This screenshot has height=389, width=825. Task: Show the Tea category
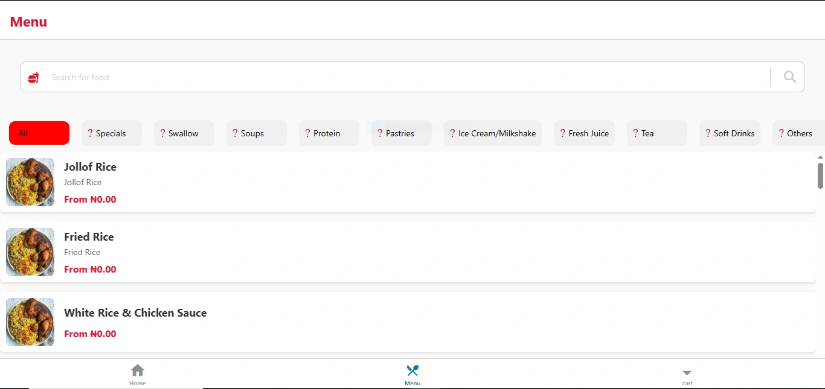(657, 133)
